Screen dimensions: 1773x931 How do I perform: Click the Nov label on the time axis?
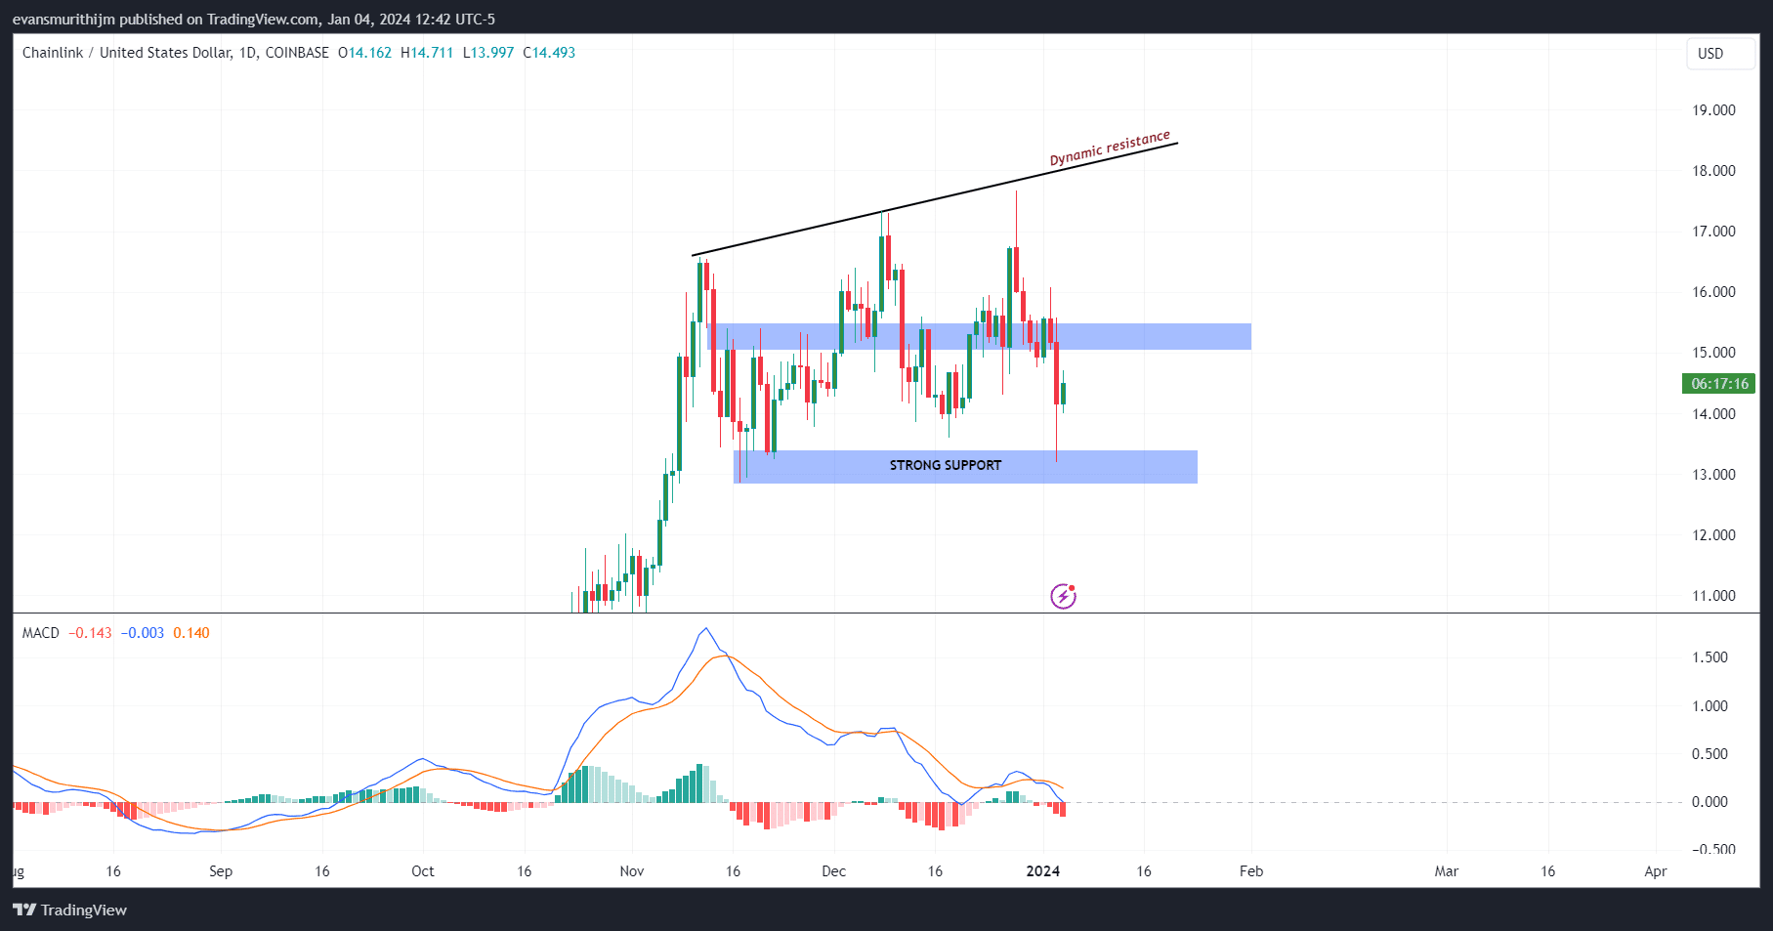(x=632, y=871)
